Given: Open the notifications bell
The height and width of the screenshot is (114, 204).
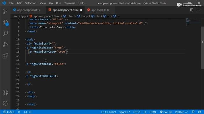Looking at the screenshot, I should [199, 112].
